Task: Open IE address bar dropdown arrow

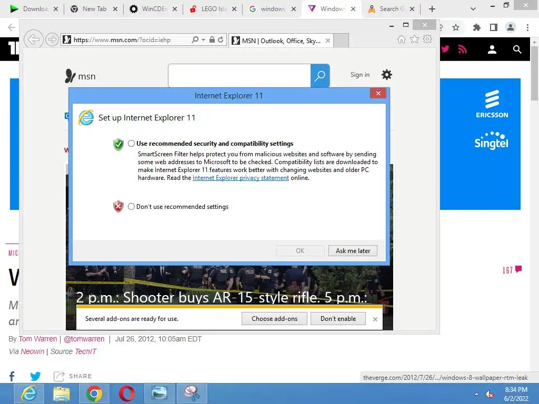Action: click(x=203, y=40)
